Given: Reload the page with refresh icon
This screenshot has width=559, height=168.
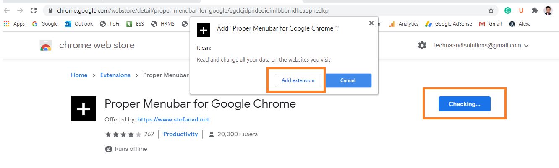Looking at the screenshot, I should [x=34, y=10].
